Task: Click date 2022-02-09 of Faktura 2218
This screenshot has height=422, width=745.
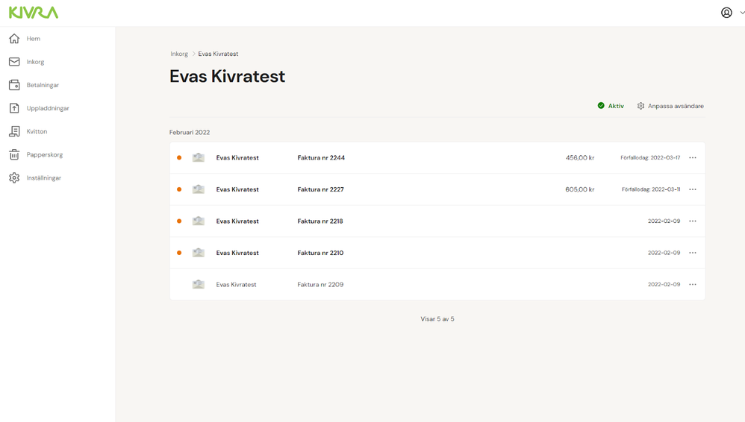Action: tap(664, 221)
